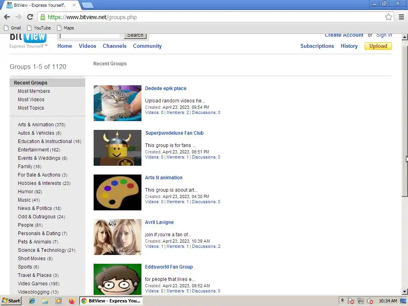Sort groups by Most Topics
Screen dimensions: 408x306
tap(31, 108)
